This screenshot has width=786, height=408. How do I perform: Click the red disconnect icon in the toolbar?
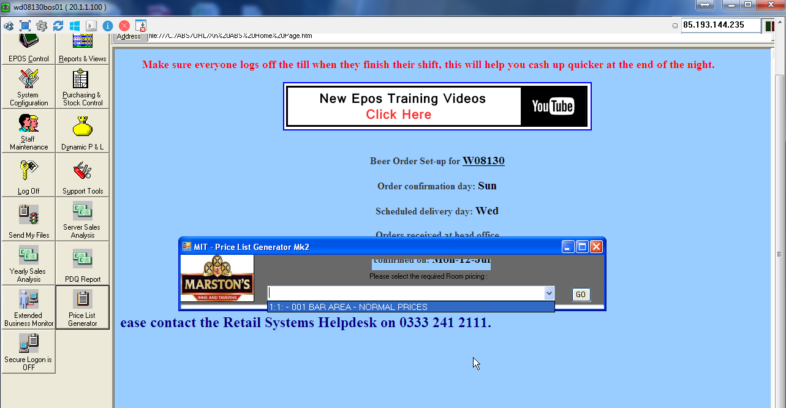124,26
